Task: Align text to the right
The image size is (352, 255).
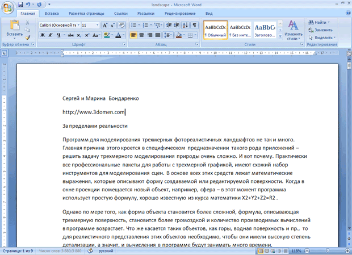Action: [x=149, y=35]
